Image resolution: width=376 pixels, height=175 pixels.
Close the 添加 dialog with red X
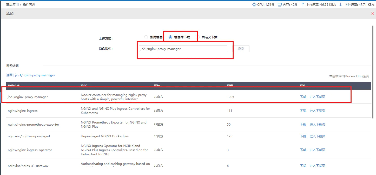[x=372, y=14]
